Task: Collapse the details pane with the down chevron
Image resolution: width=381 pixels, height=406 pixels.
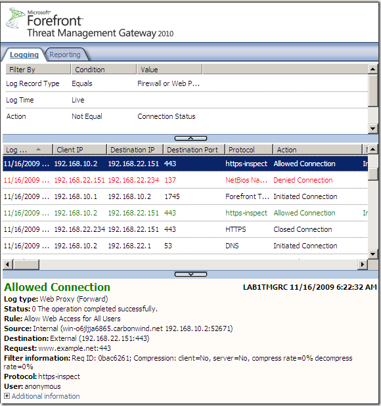Action: pos(190,274)
